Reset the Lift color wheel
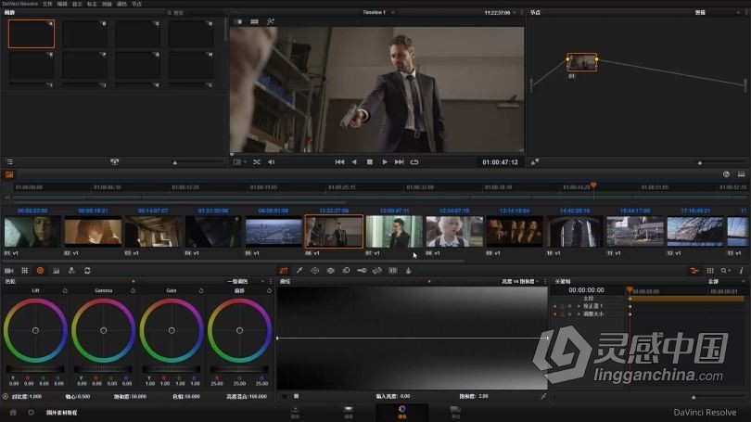Viewport: 751px width, 422px height. point(65,290)
